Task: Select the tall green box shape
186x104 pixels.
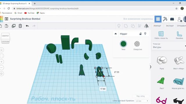Action: (x=65, y=42)
